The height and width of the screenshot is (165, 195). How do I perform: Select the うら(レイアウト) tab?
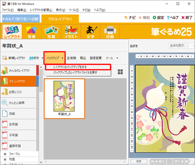click(x=60, y=19)
